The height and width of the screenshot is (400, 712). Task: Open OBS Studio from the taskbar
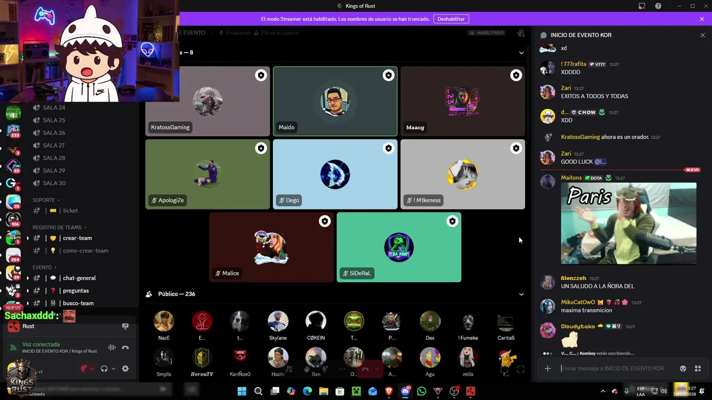[x=454, y=392]
